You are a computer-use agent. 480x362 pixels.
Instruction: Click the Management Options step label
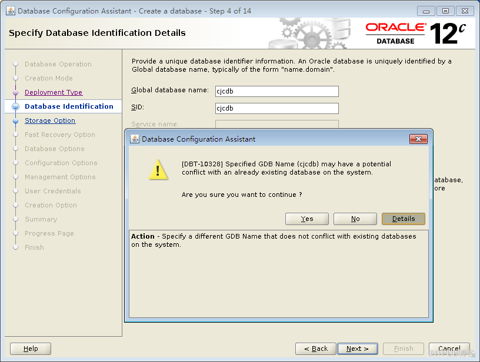click(x=60, y=177)
